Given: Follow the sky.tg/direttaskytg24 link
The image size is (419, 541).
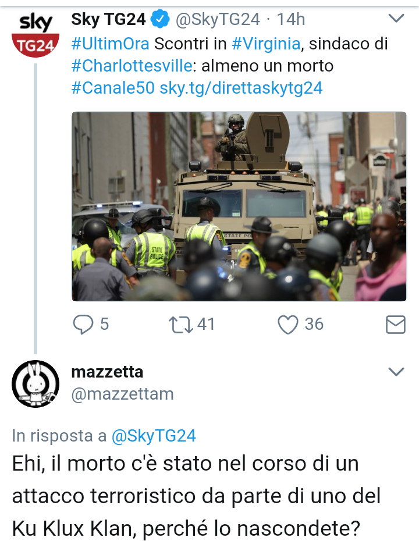Looking at the screenshot, I should point(241,88).
